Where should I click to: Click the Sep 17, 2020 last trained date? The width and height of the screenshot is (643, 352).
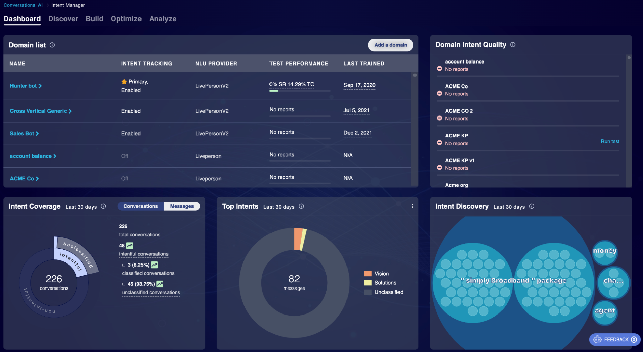(359, 85)
